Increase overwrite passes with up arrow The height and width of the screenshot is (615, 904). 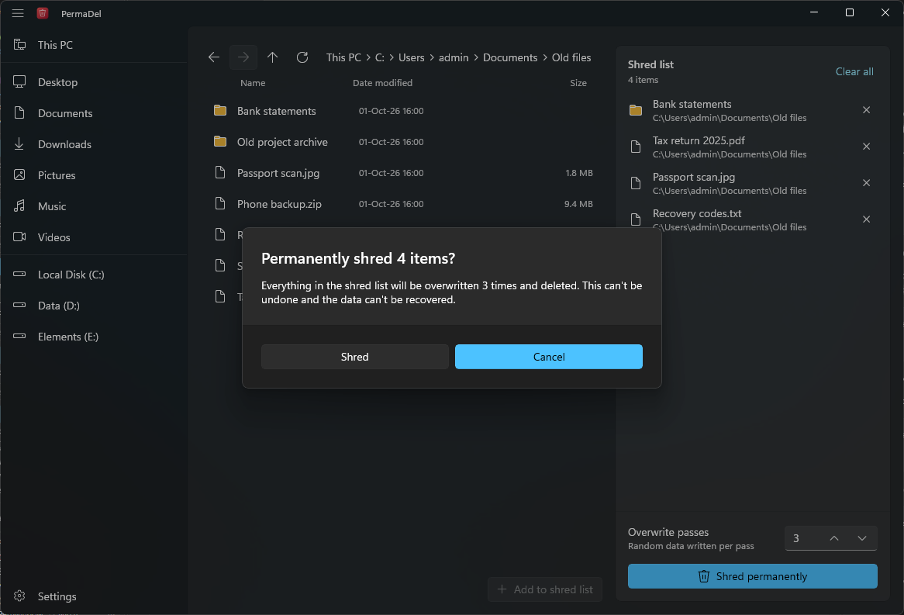[833, 538]
